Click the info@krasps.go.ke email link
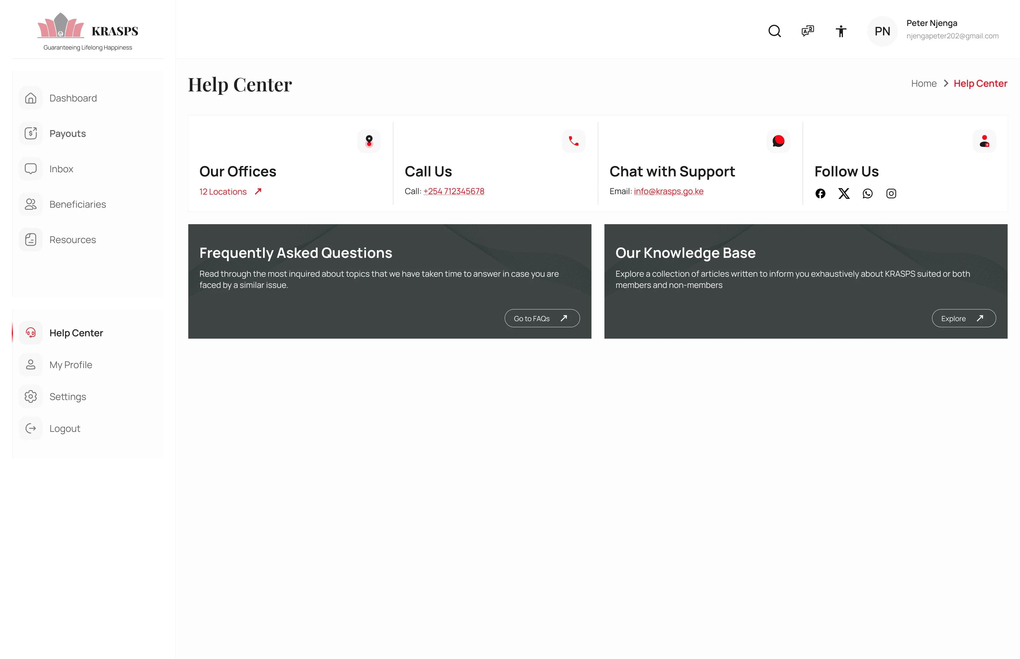The height and width of the screenshot is (659, 1020). [668, 191]
